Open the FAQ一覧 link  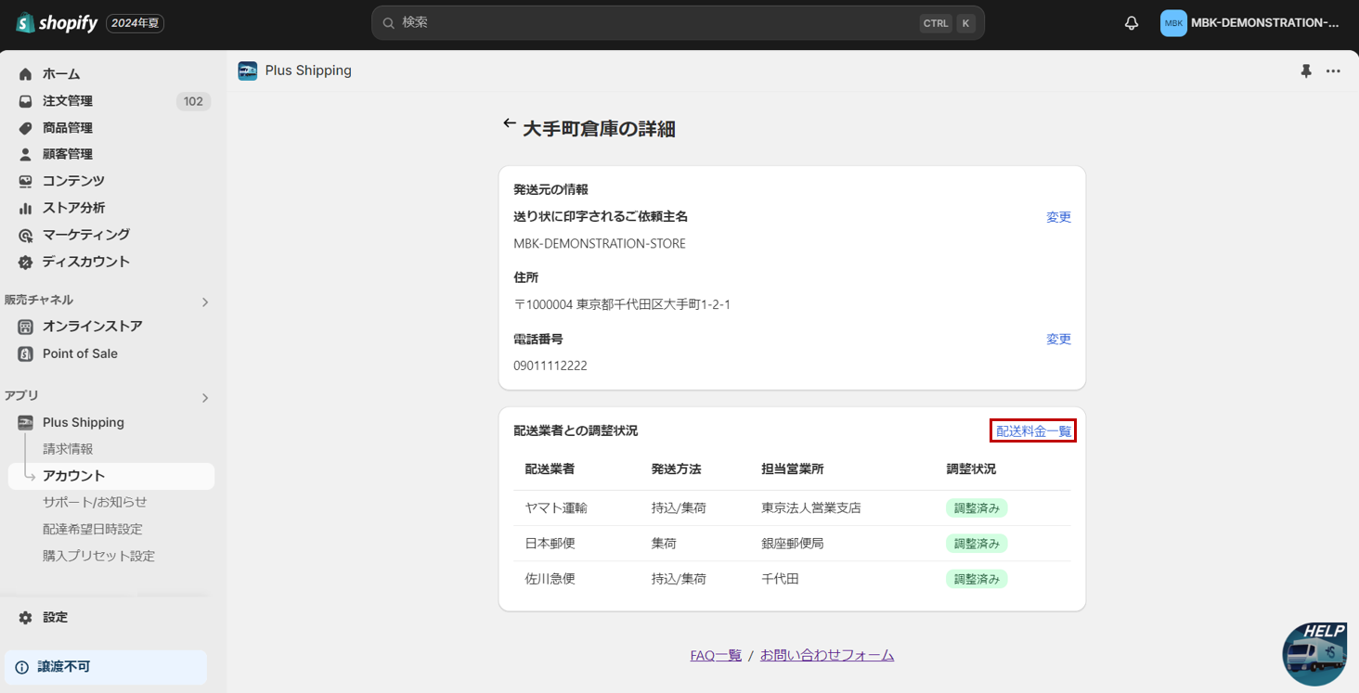[x=716, y=655]
